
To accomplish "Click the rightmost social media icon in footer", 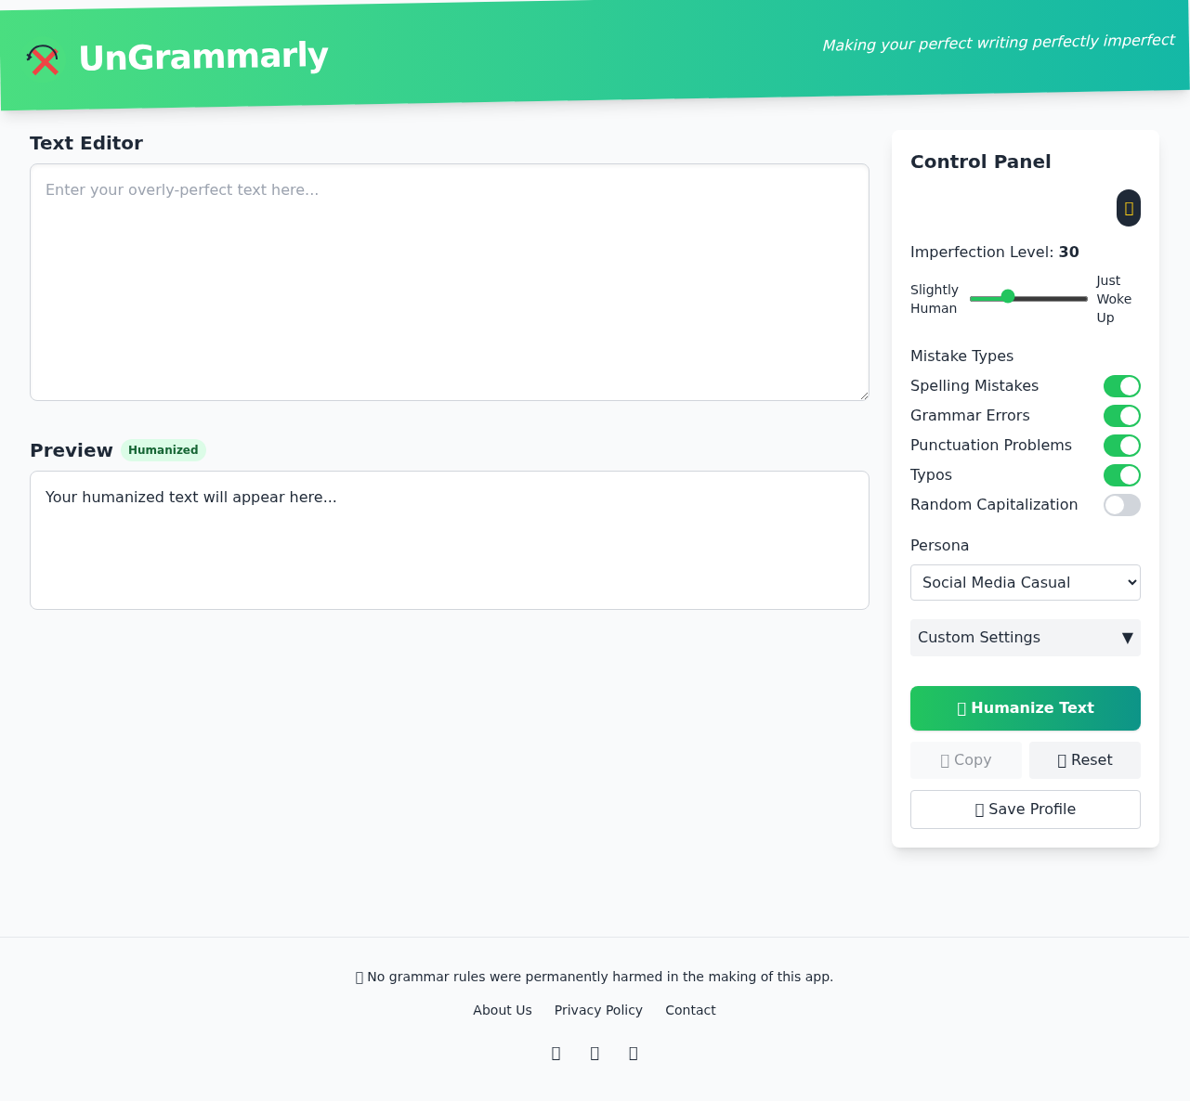I will [634, 1054].
